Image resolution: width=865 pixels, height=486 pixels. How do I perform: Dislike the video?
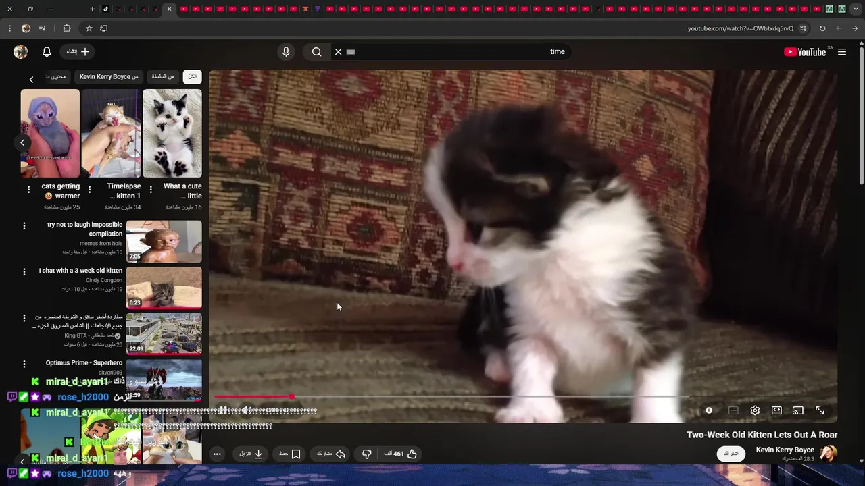(366, 454)
